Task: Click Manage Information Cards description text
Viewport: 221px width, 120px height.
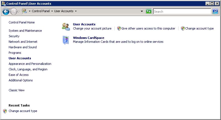Action: click(118, 42)
